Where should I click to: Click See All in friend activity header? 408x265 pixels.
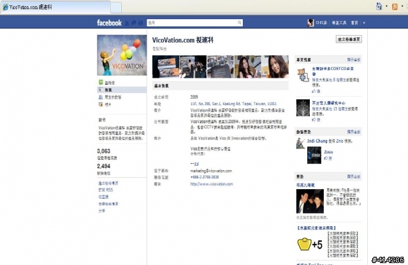click(354, 132)
